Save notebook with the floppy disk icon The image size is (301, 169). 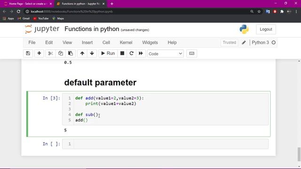click(x=28, y=53)
